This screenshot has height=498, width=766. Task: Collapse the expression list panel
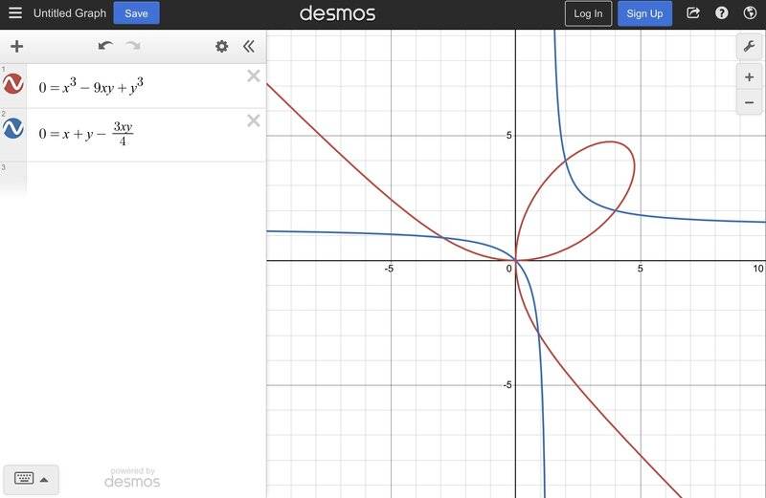(249, 46)
